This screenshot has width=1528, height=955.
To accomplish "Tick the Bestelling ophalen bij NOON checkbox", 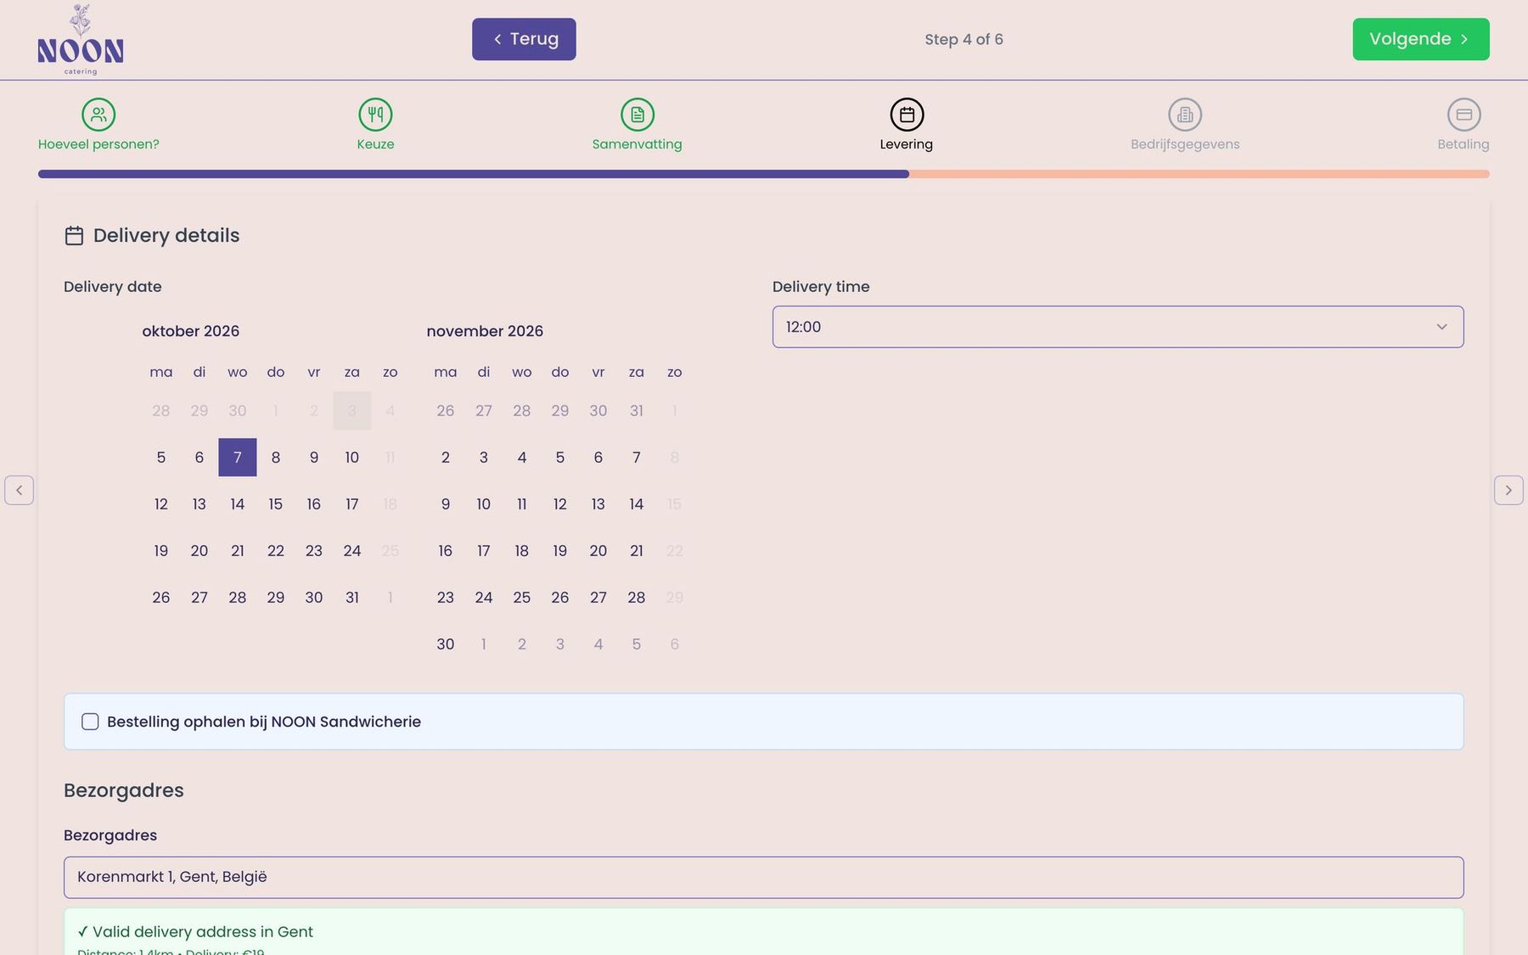I will [90, 722].
